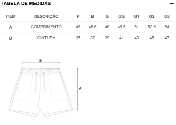This screenshot has height=125, width=176.
Task: Click the P size column header
Action: tap(78, 16)
